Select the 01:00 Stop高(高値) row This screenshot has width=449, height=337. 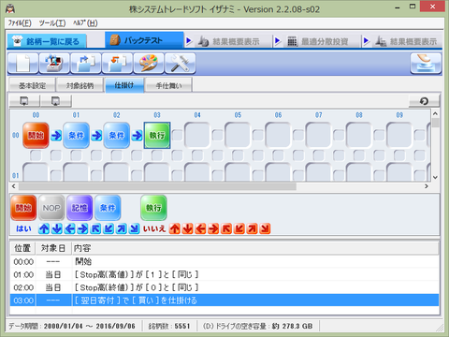[224, 274]
